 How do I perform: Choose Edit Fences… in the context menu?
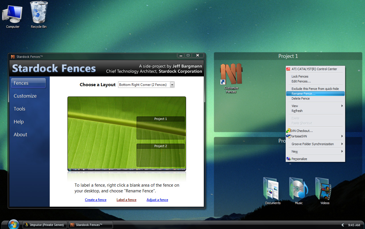(315, 81)
